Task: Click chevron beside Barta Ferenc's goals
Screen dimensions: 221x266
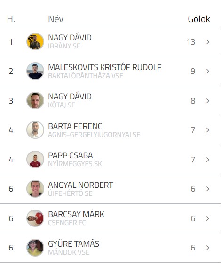Action: 208,130
